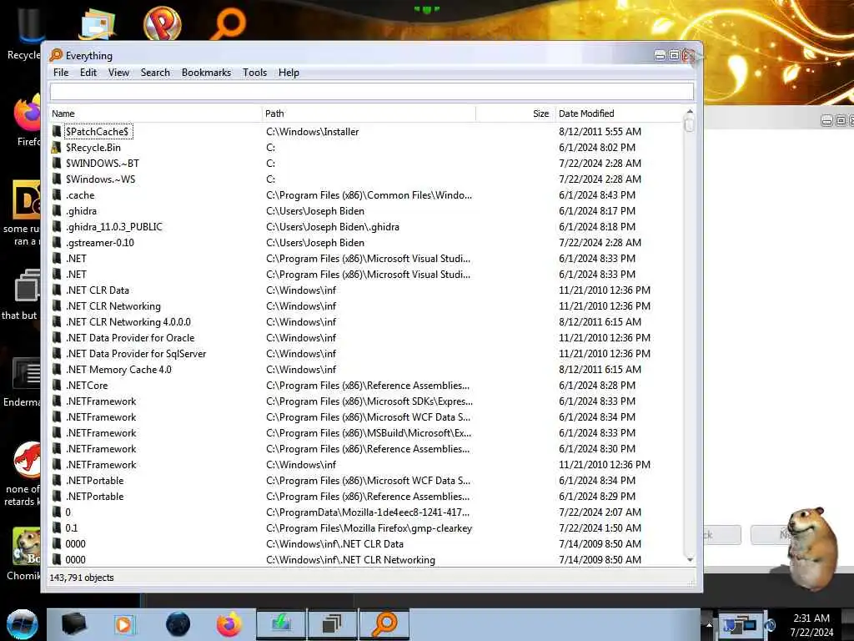This screenshot has width=854, height=641.
Task: Open the Edit menu
Action: (88, 73)
